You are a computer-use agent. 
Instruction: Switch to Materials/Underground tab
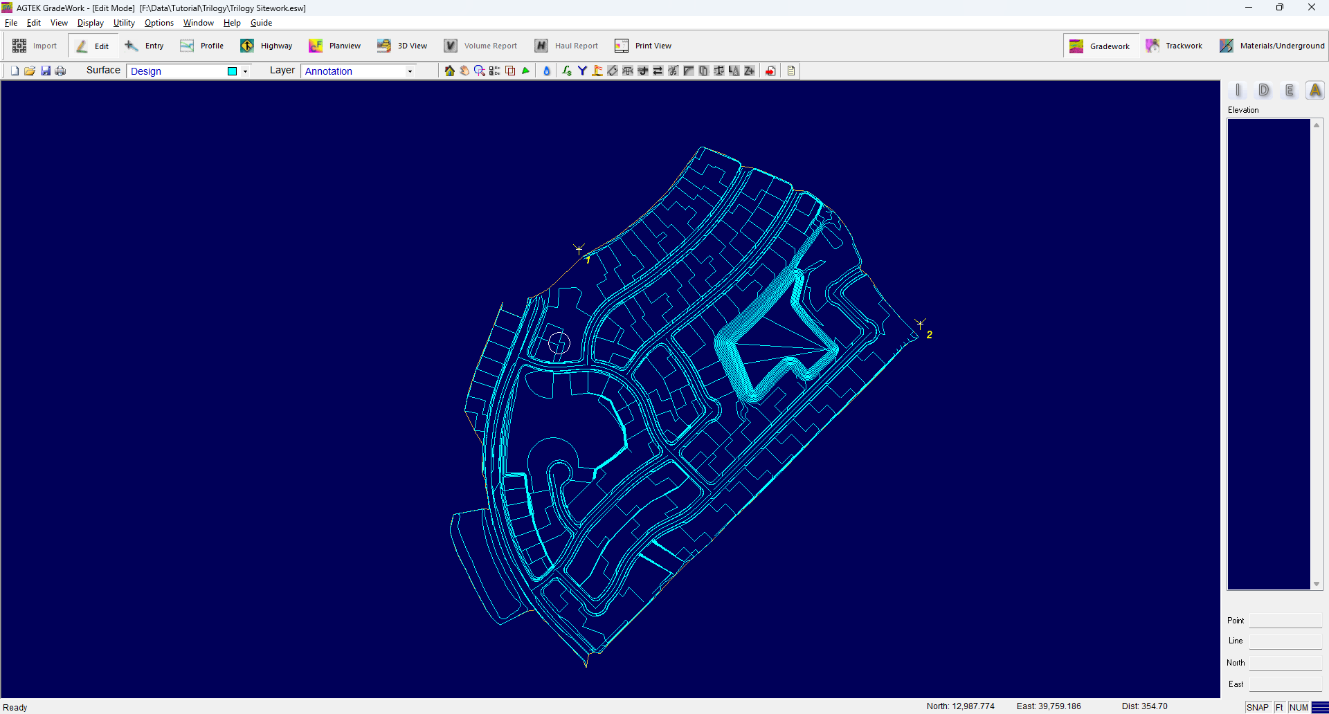point(1272,46)
